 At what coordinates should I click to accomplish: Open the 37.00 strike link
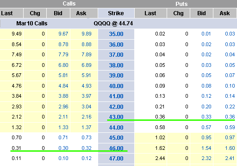pyautogui.click(x=116, y=55)
